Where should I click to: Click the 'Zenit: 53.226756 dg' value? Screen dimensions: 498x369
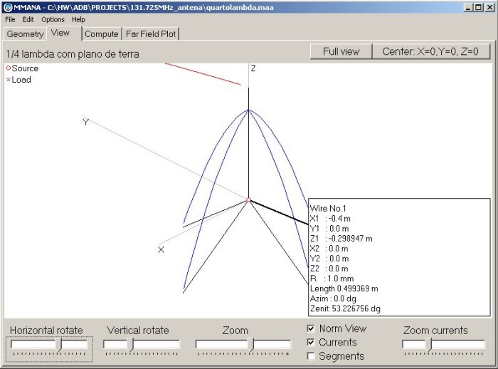pos(345,308)
